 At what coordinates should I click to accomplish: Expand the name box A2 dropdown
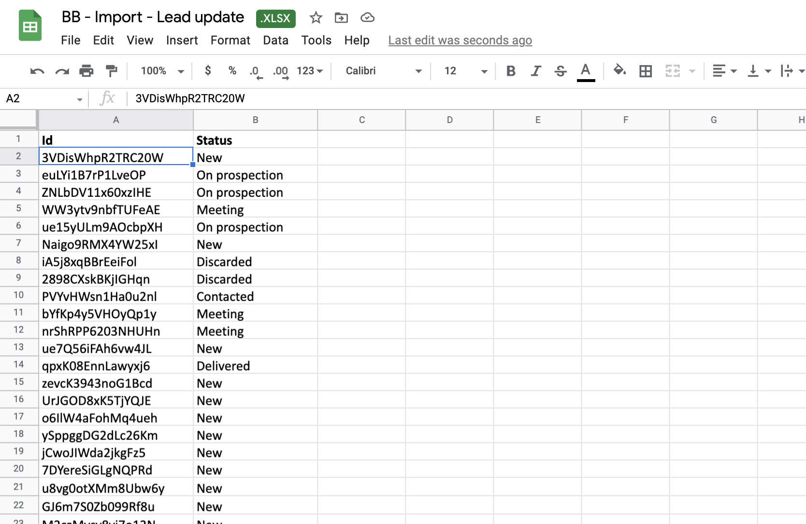[x=79, y=99]
